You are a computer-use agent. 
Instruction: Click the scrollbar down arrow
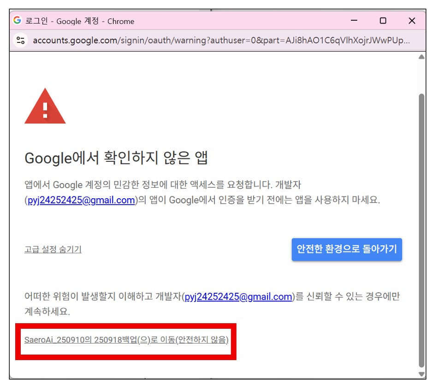coord(421,374)
